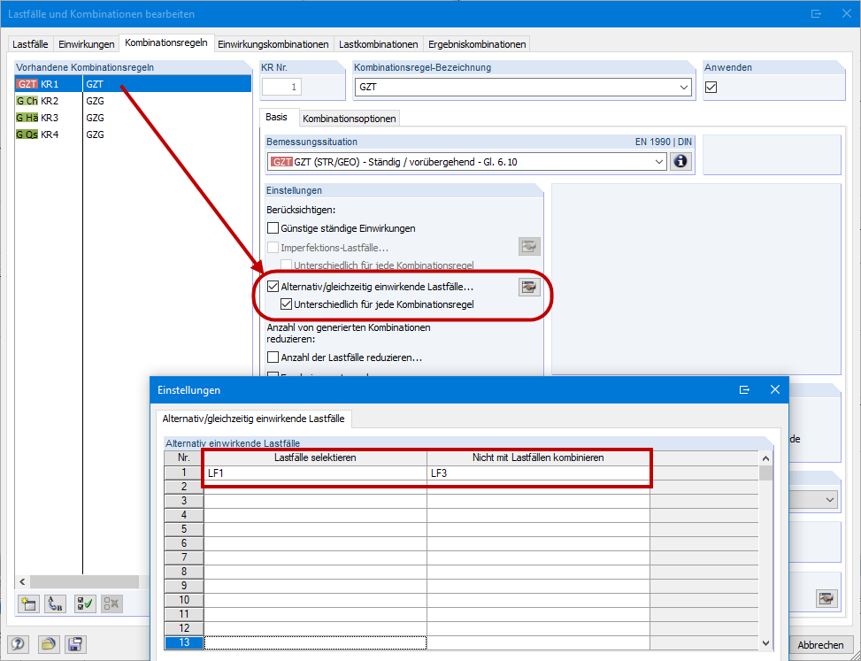The width and height of the screenshot is (861, 661).
Task: Select KR2 GZG rule row
Action: [133, 101]
